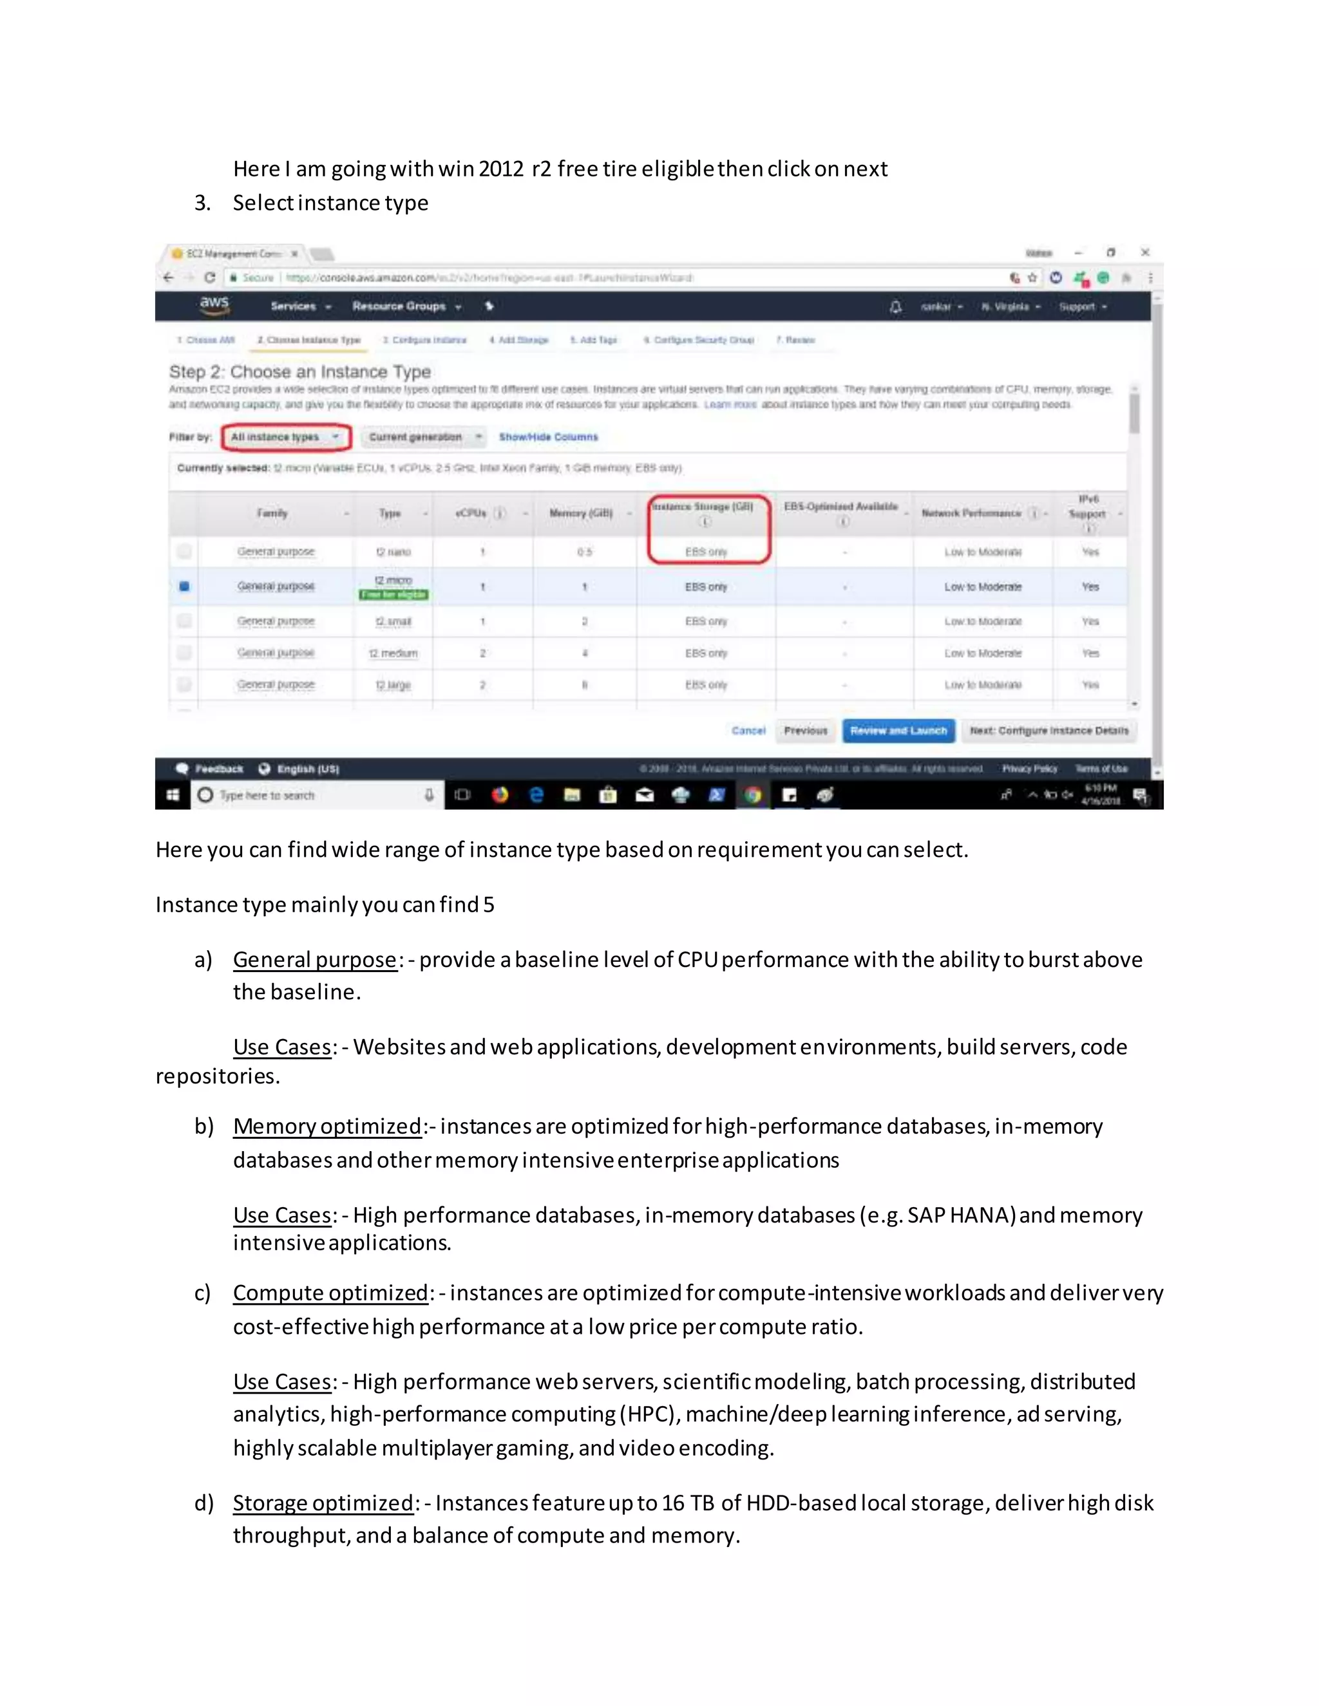Click the Show/Hide Columns link
Viewport: 1319px width, 1706px height.
(x=549, y=436)
